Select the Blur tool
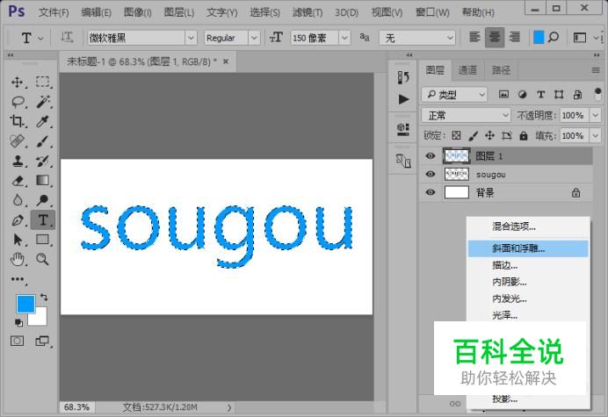This screenshot has height=417, width=608. [17, 200]
